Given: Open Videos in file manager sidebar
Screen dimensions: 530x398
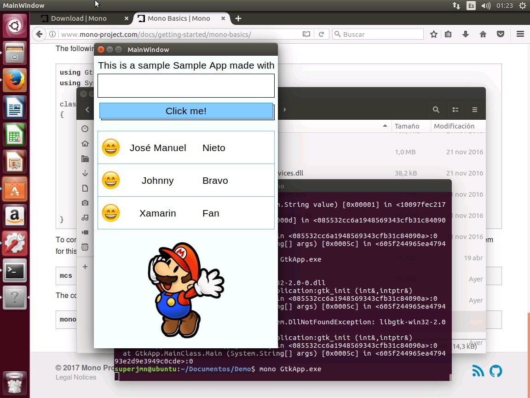Looking at the screenshot, I should pos(85,232).
